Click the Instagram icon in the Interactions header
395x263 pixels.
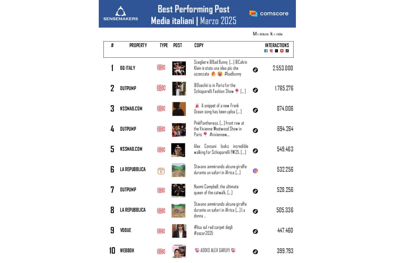[x=271, y=51]
